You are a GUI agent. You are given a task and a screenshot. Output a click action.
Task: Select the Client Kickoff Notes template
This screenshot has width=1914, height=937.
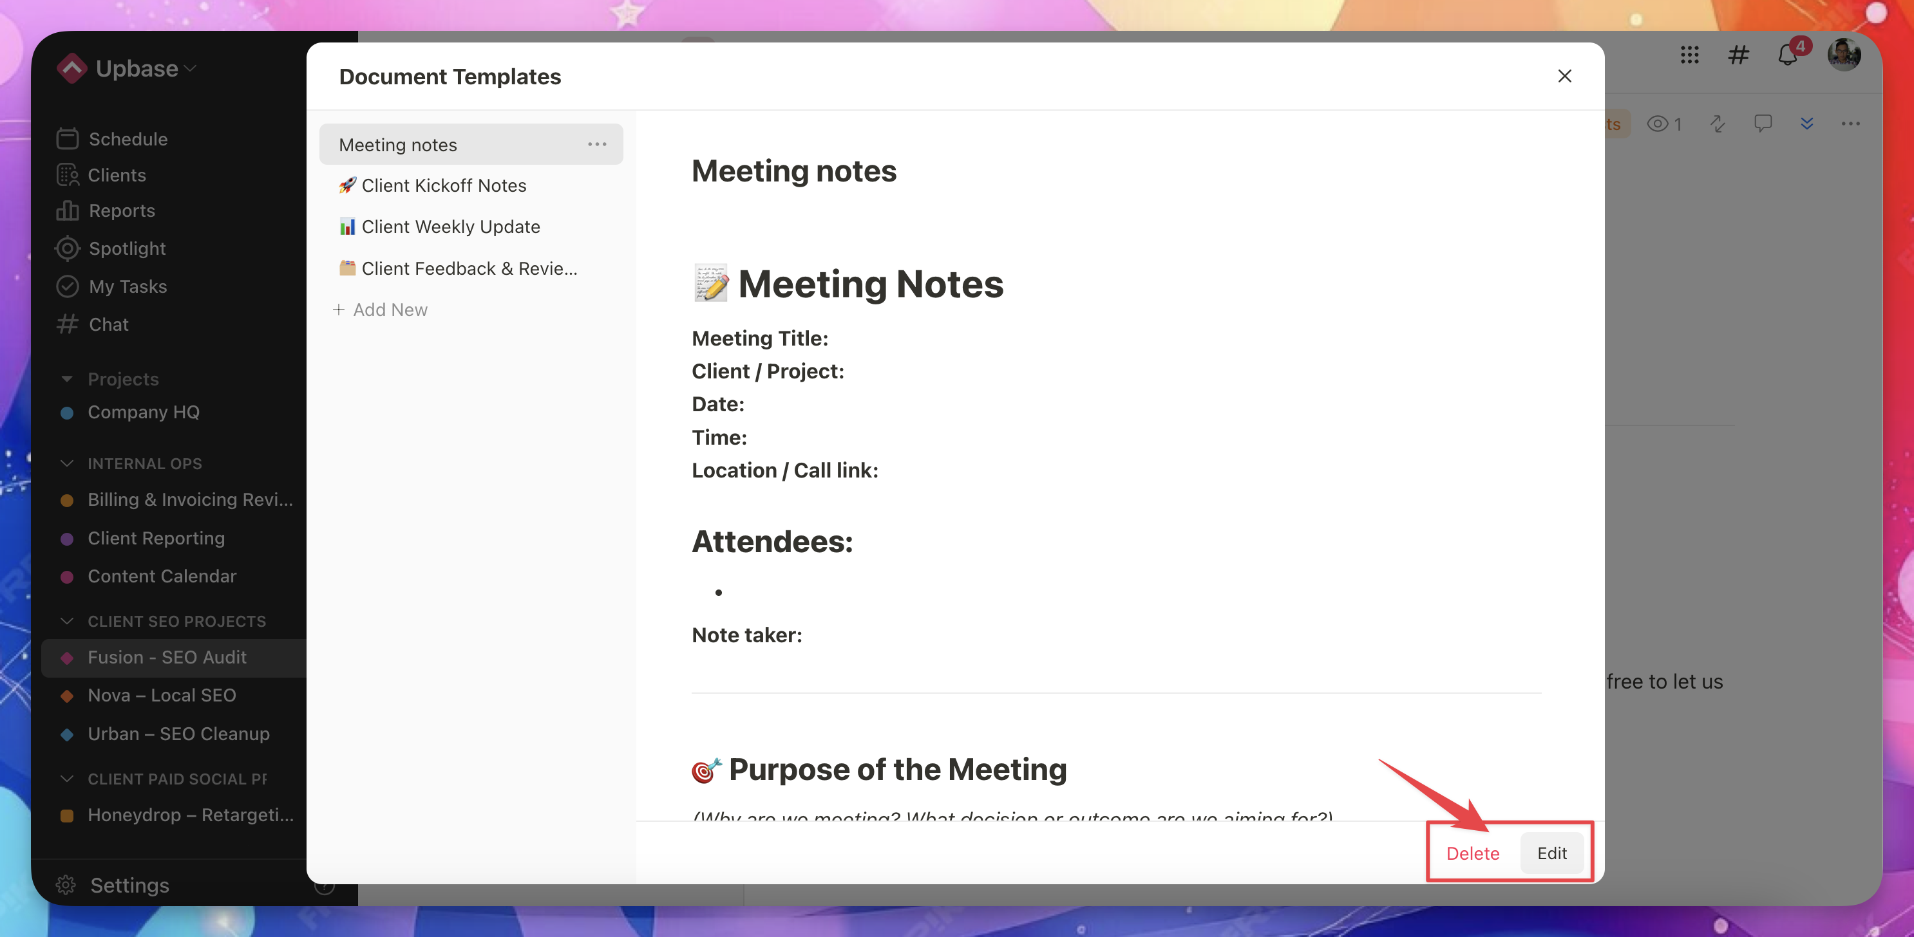[x=444, y=185]
